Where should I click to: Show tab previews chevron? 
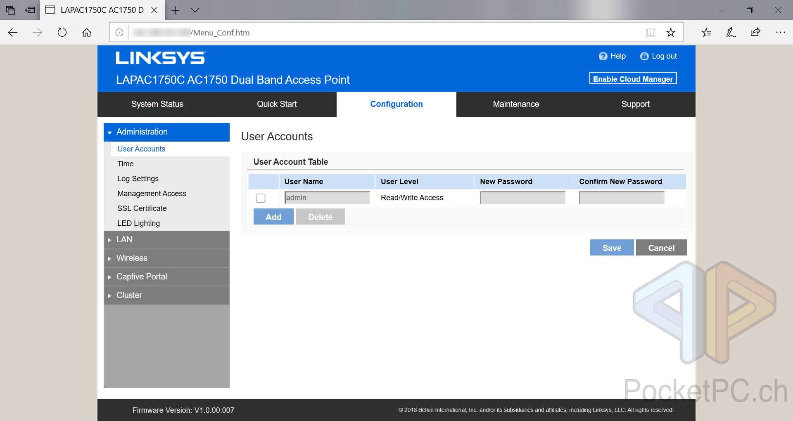[195, 10]
